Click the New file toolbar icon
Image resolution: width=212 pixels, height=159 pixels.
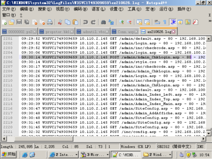[x=4, y=22]
